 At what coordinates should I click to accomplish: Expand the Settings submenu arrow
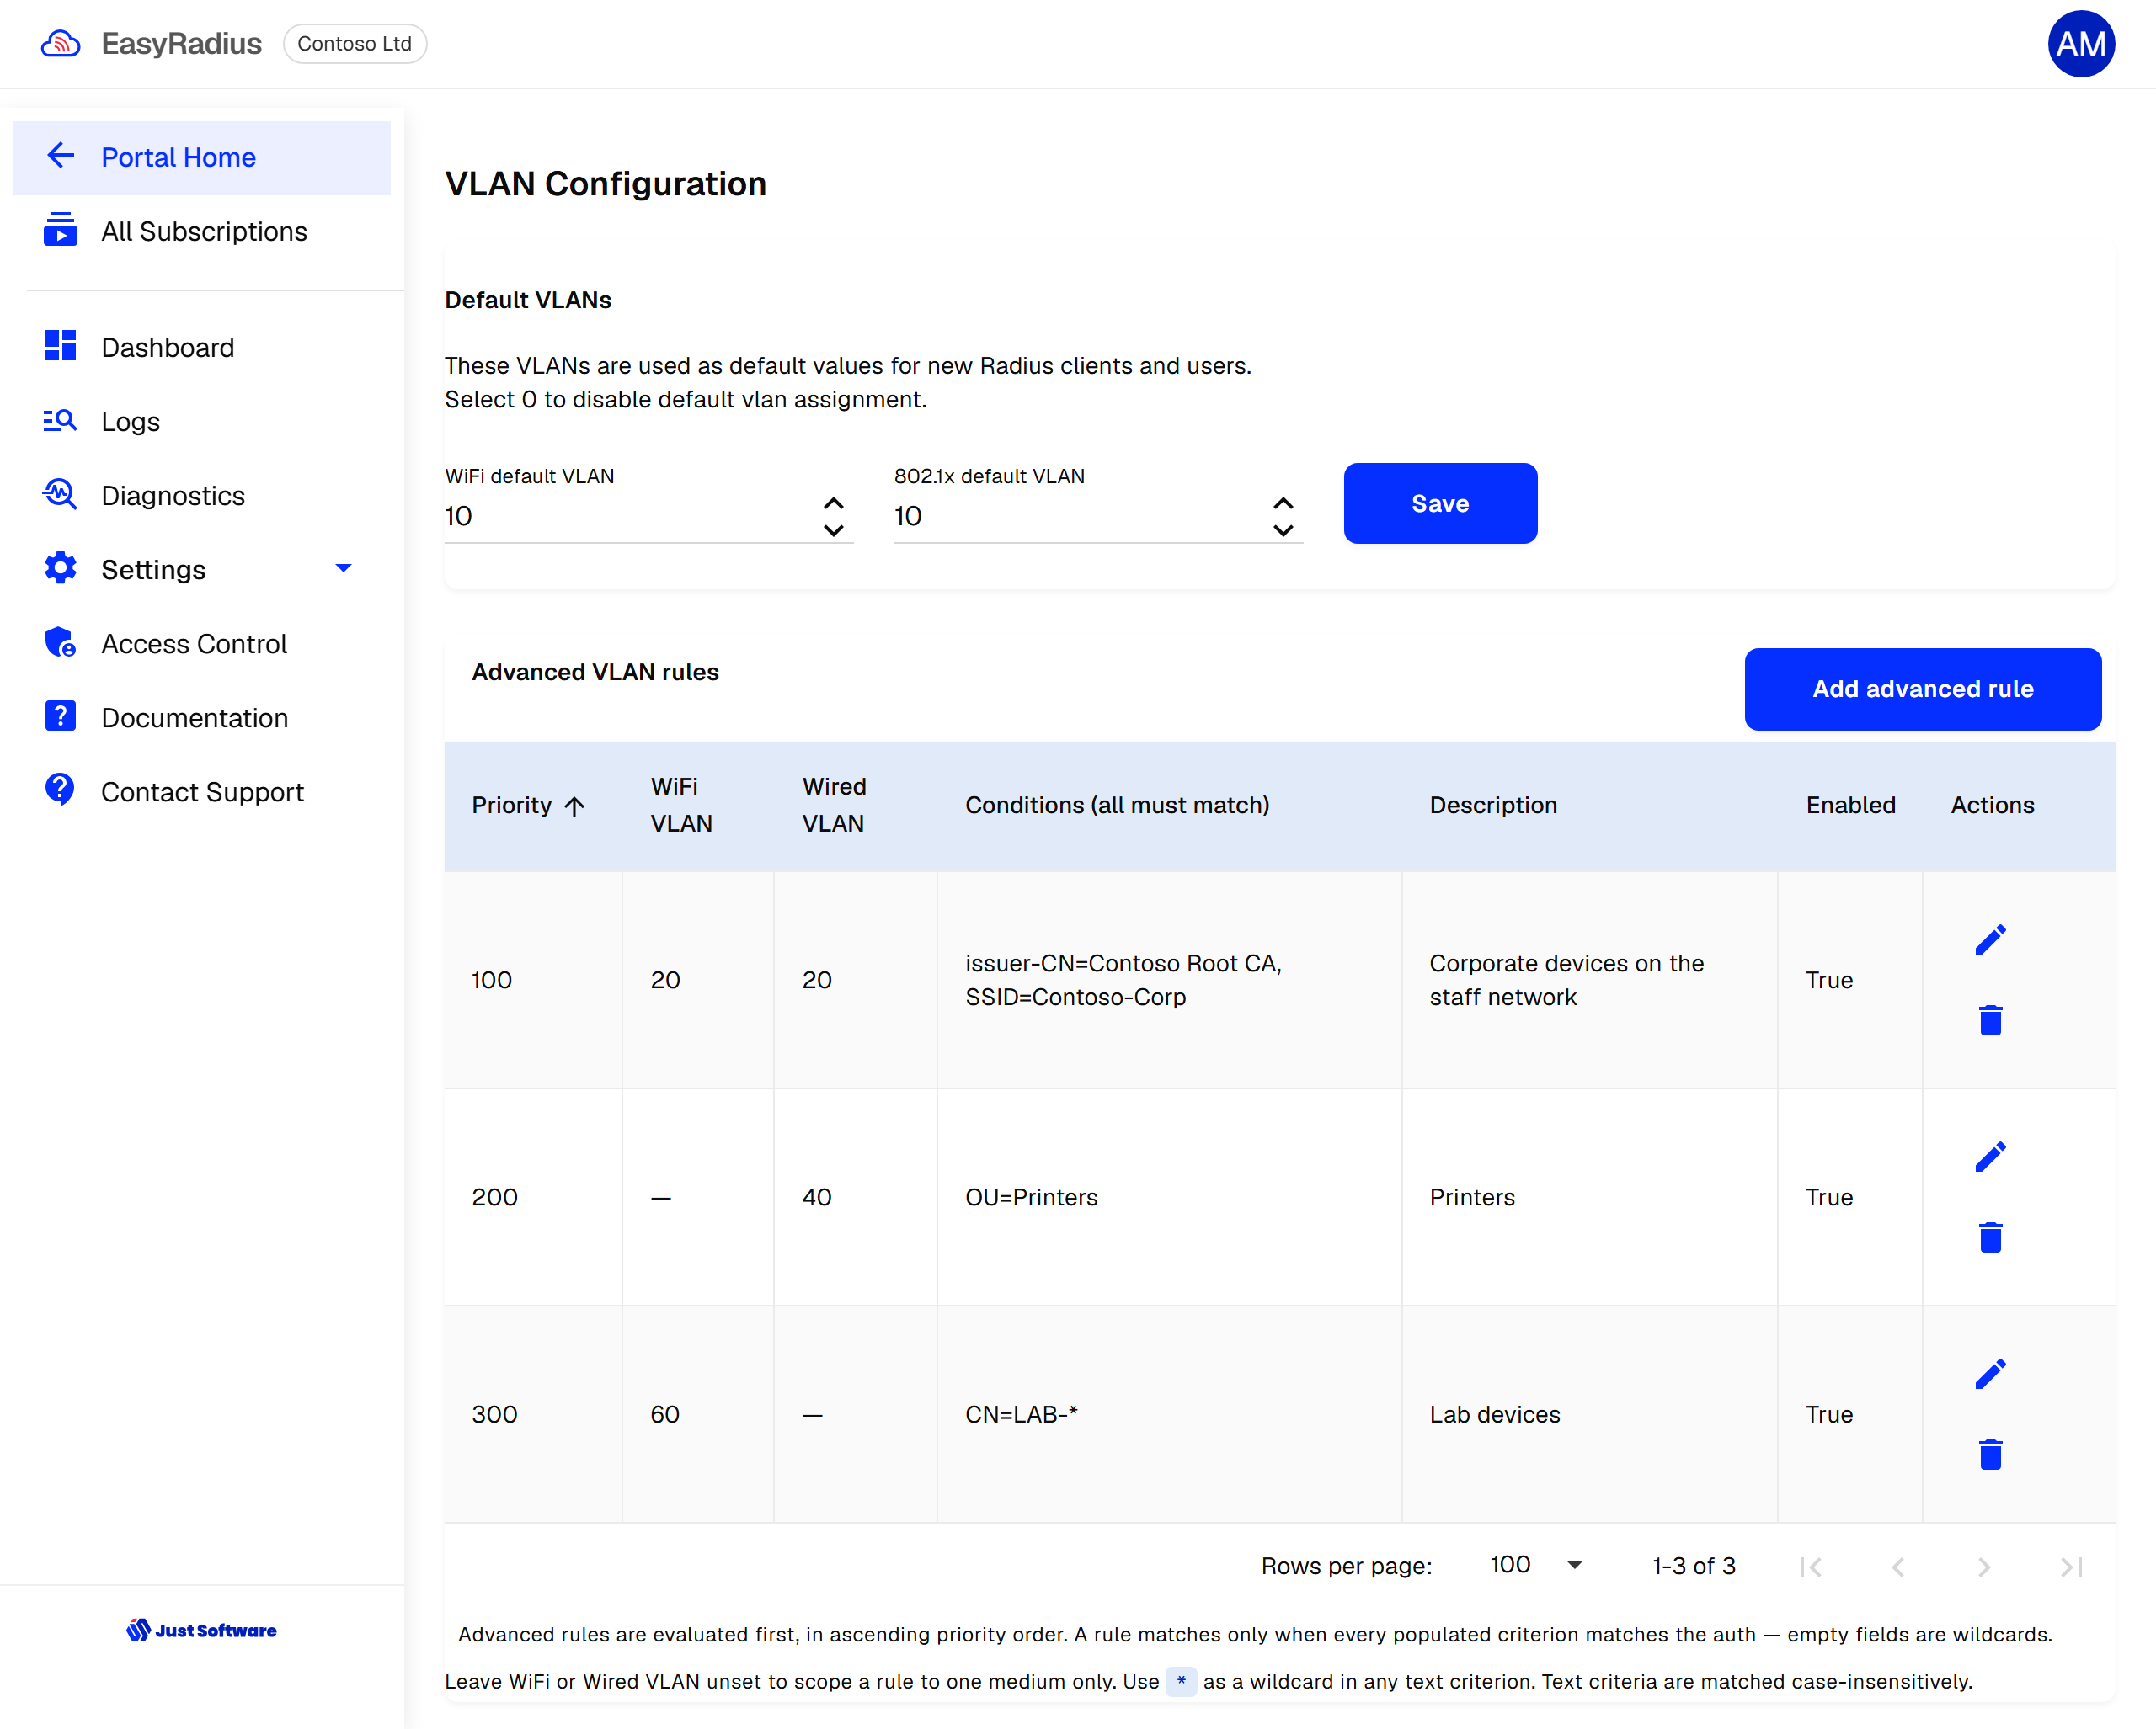pyautogui.click(x=343, y=567)
